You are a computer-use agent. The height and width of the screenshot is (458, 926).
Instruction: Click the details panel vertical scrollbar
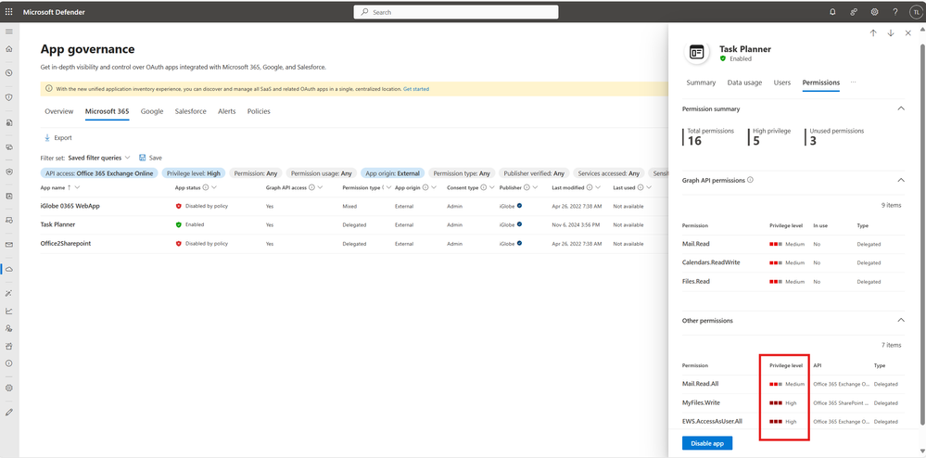pyautogui.click(x=922, y=234)
